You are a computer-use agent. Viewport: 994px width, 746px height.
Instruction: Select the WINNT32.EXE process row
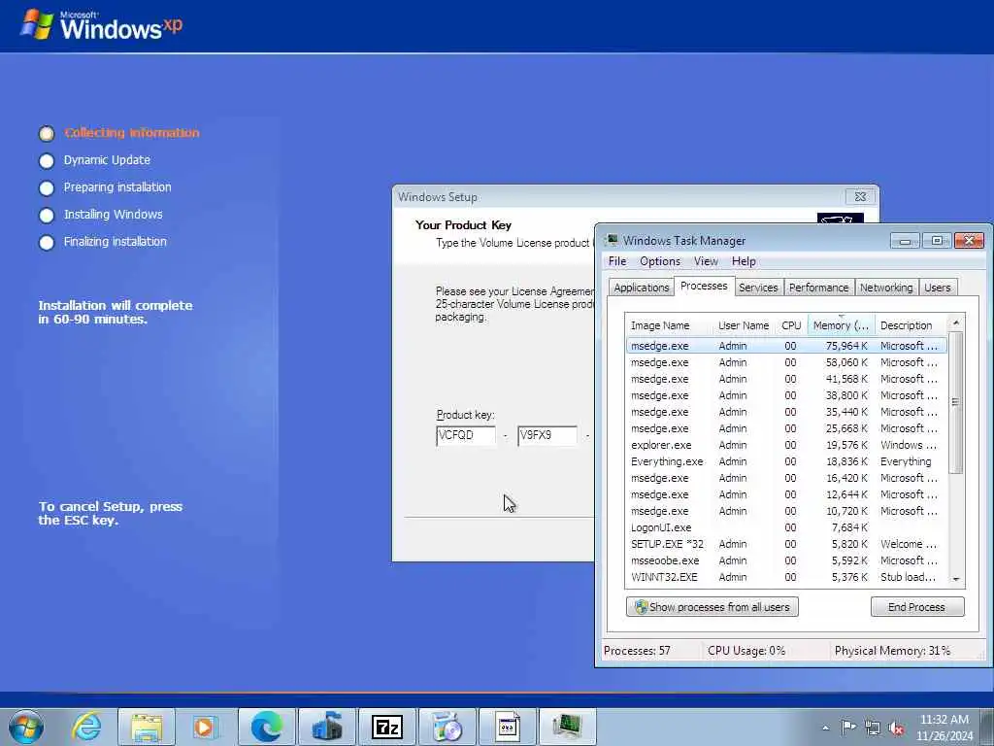(x=786, y=577)
